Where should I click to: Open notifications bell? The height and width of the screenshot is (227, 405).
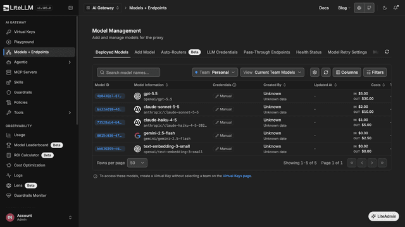point(396,8)
